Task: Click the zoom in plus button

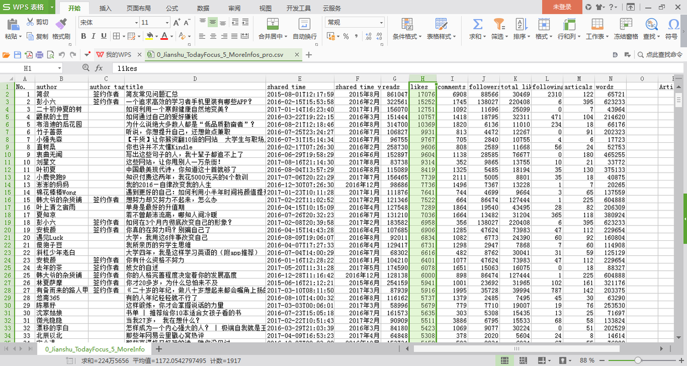Action: 680,360
